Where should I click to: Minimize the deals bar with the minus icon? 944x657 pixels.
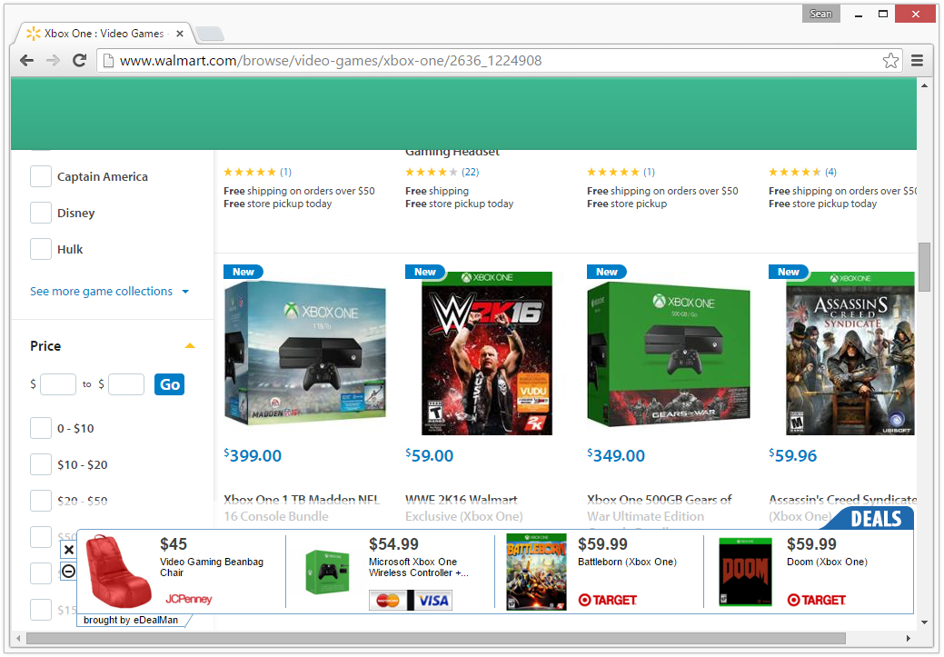tap(69, 571)
